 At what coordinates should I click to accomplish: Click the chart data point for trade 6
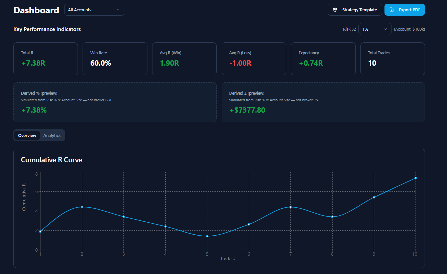tap(249, 224)
